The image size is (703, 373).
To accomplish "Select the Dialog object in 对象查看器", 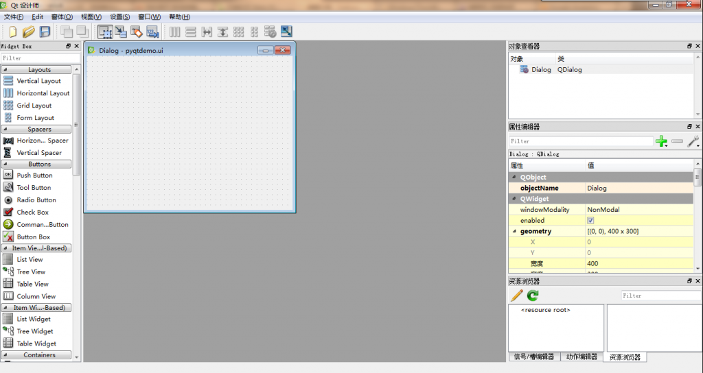I will [540, 70].
